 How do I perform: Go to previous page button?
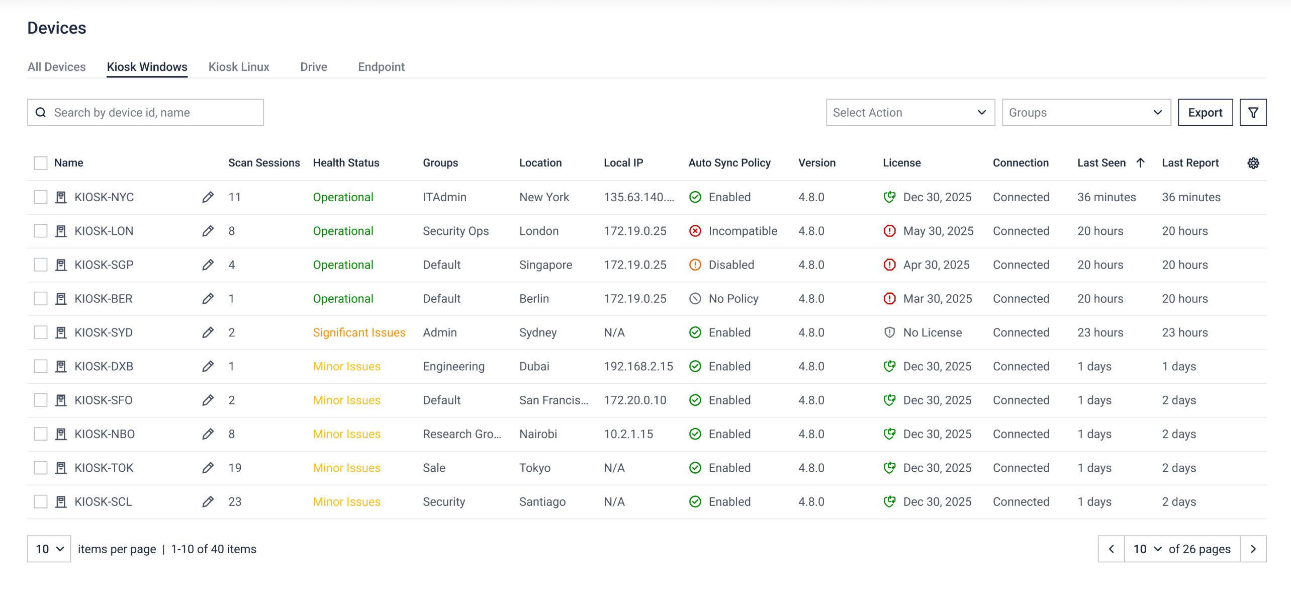click(1111, 549)
